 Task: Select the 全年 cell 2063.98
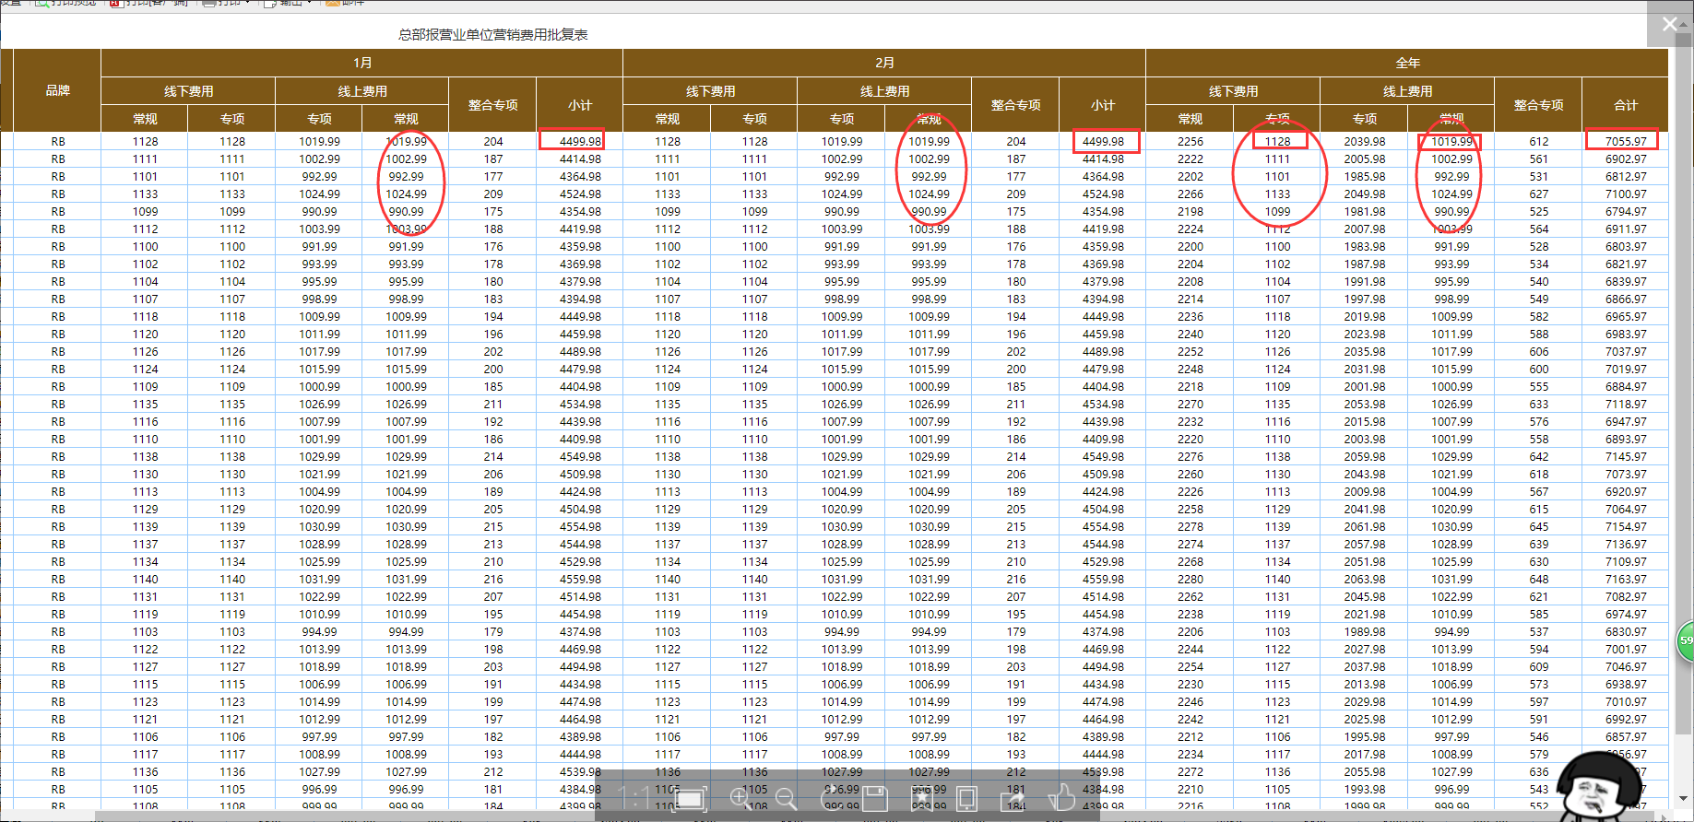click(x=1364, y=580)
